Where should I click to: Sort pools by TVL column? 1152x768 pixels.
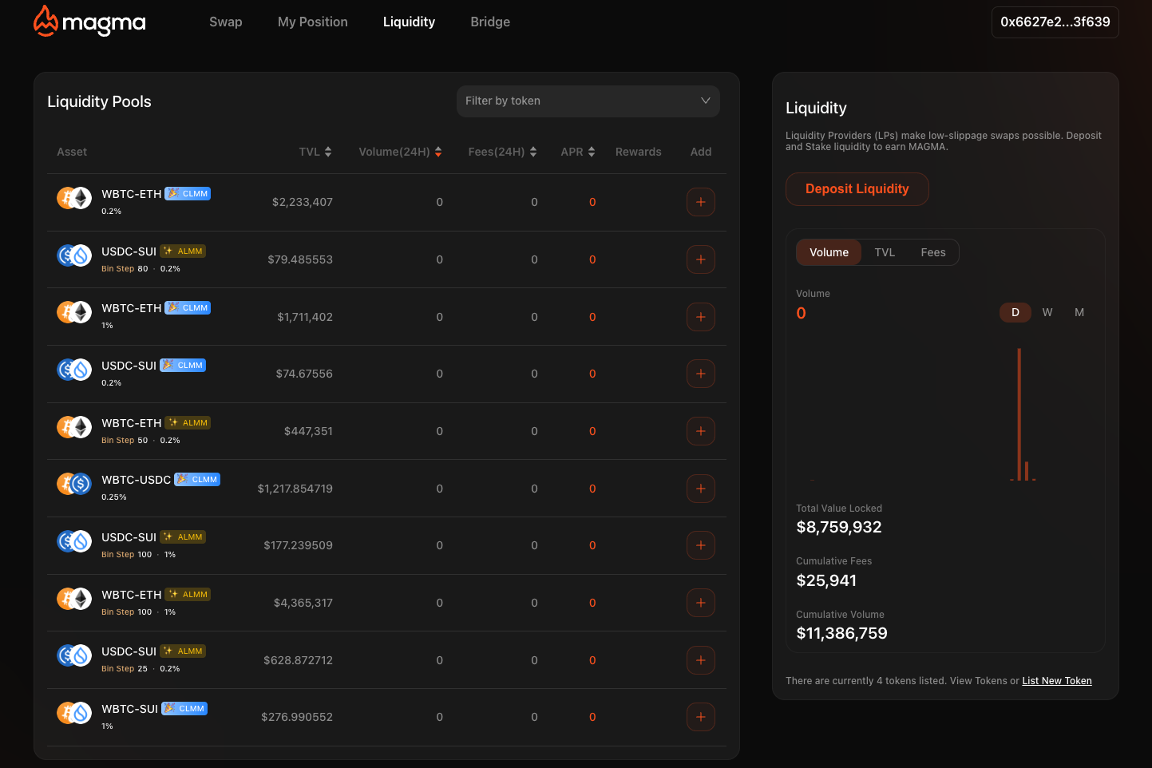(x=315, y=152)
